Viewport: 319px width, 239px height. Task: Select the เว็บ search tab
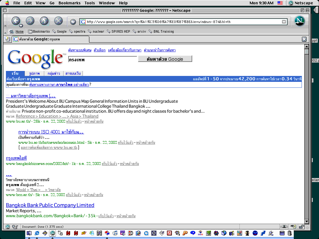[15, 73]
